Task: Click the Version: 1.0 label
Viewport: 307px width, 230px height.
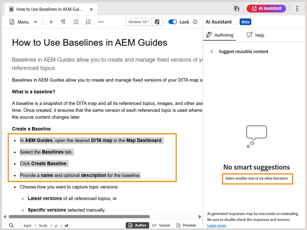Action: [x=139, y=22]
